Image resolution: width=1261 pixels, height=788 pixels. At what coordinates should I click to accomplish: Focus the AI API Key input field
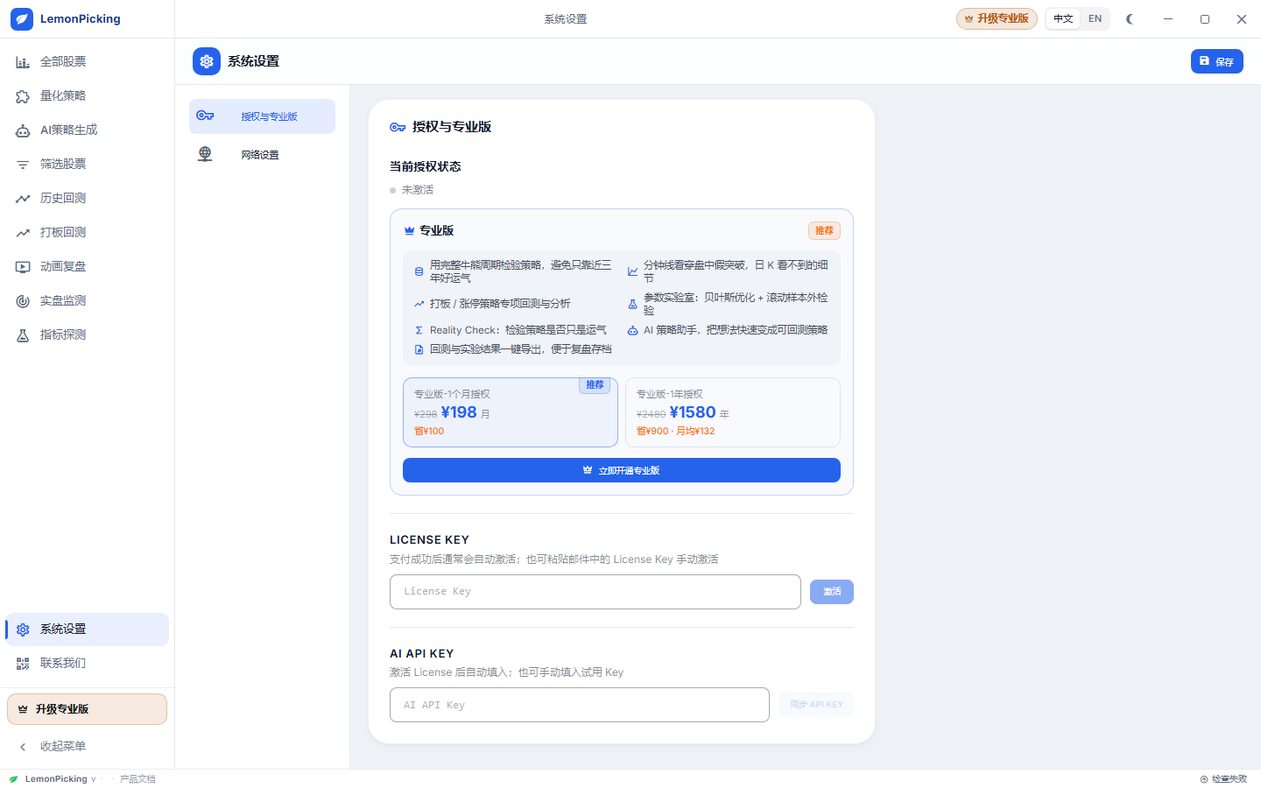pyautogui.click(x=580, y=705)
